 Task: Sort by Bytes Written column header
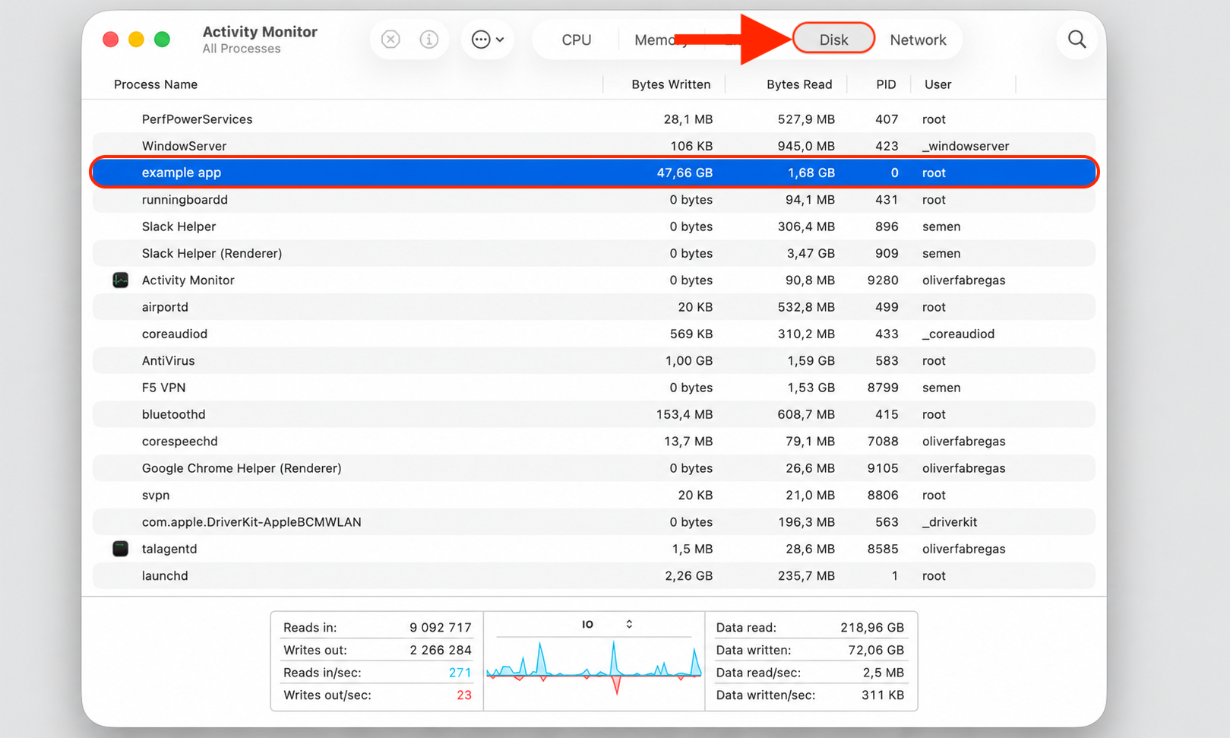pyautogui.click(x=671, y=84)
